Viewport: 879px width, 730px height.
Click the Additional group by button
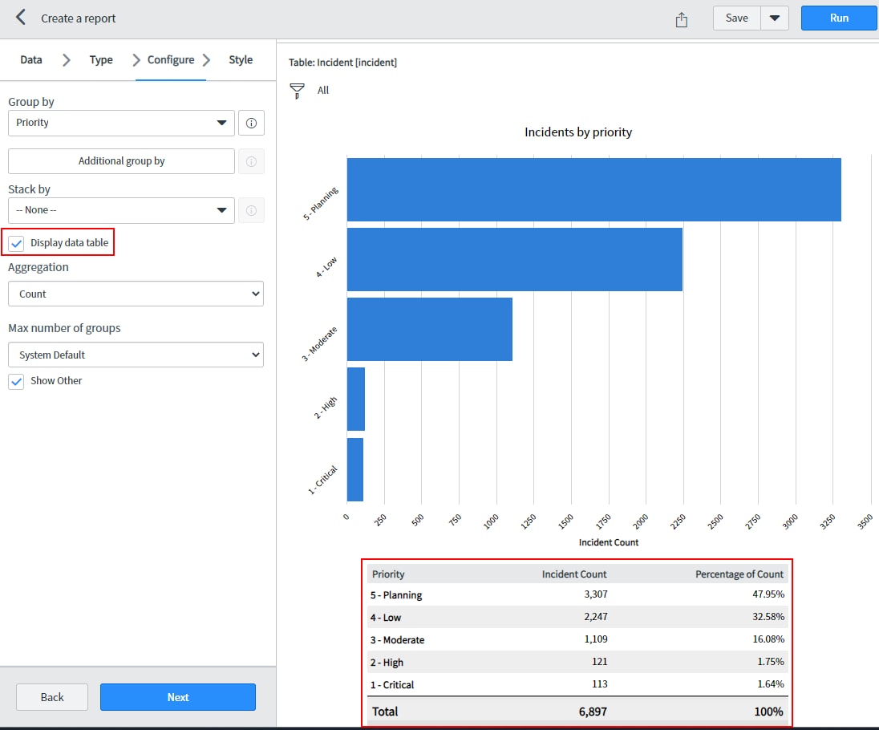[121, 161]
